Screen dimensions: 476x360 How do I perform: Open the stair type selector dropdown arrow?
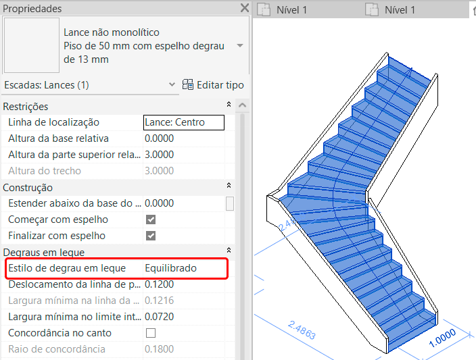click(240, 46)
